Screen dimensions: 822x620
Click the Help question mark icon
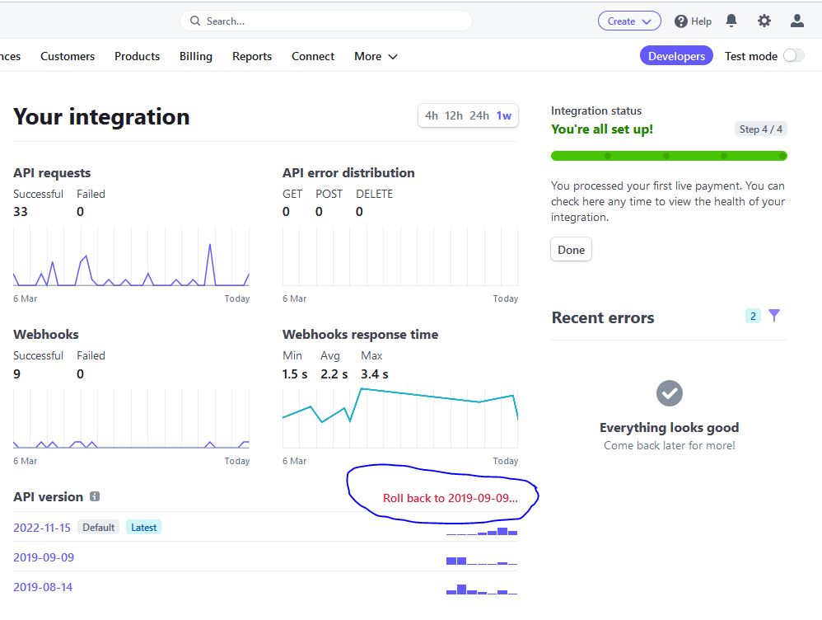pos(680,21)
